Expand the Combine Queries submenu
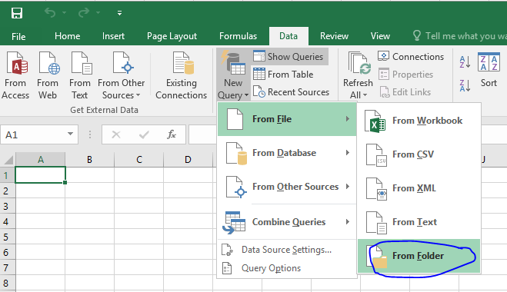This screenshot has width=507, height=292. [287, 221]
